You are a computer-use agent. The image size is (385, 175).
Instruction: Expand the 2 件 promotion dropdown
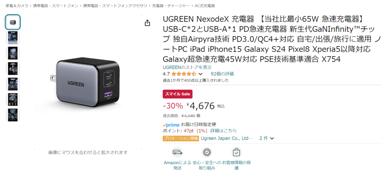click(x=267, y=138)
